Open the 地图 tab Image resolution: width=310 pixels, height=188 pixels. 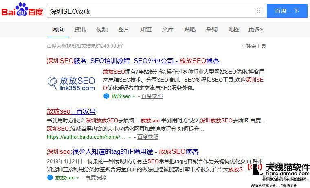pos(234,29)
